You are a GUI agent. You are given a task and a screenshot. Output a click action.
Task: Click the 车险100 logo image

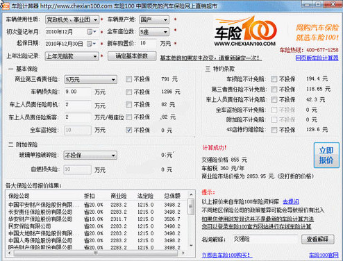245,31
